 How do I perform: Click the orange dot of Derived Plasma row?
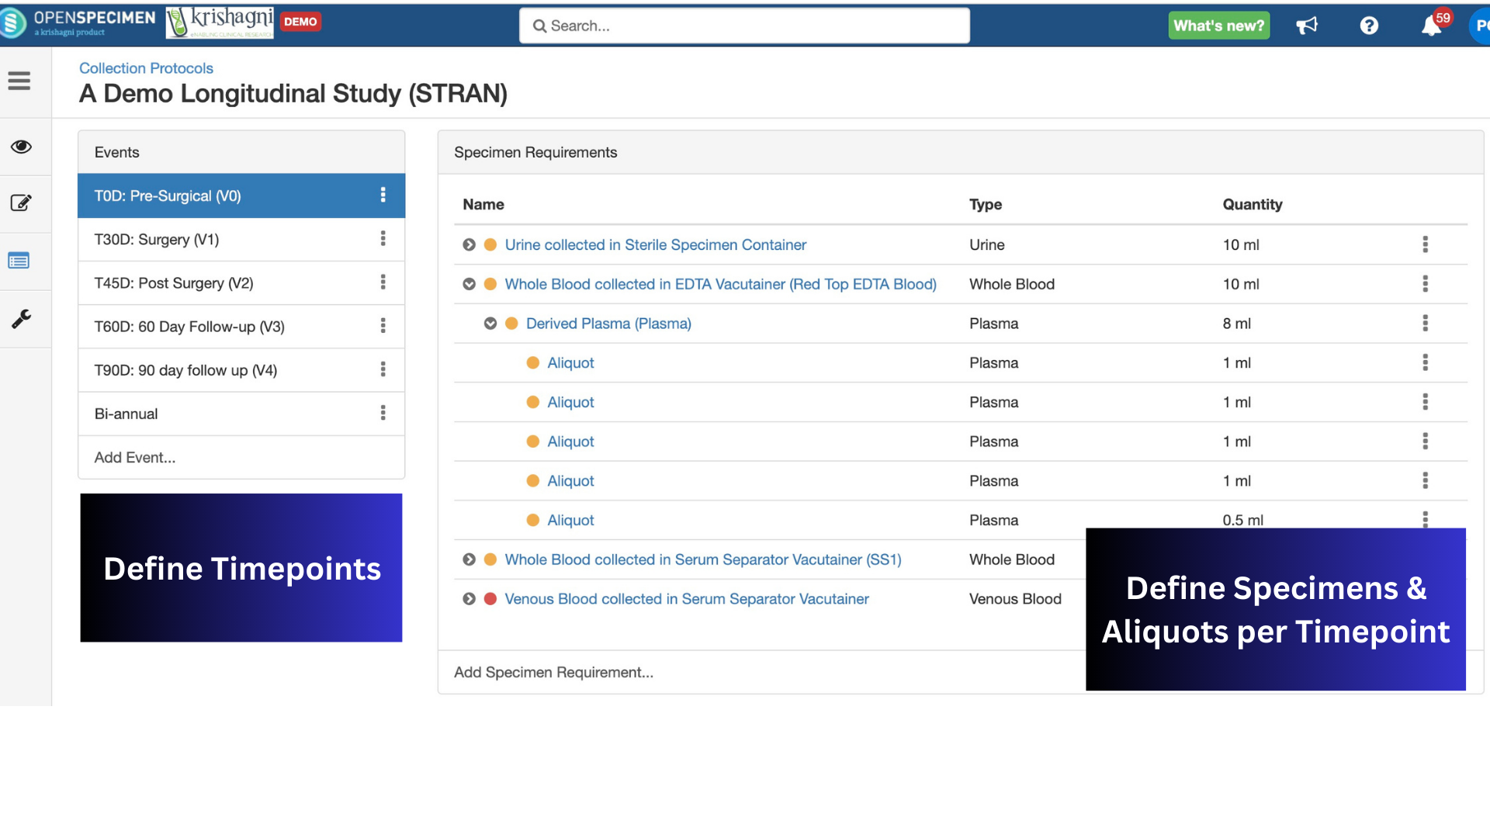511,324
